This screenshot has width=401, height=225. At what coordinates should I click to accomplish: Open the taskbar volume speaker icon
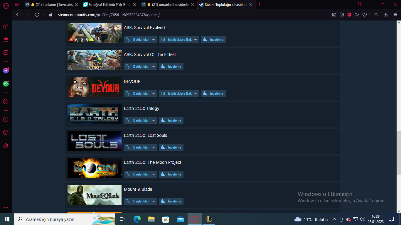point(362,219)
